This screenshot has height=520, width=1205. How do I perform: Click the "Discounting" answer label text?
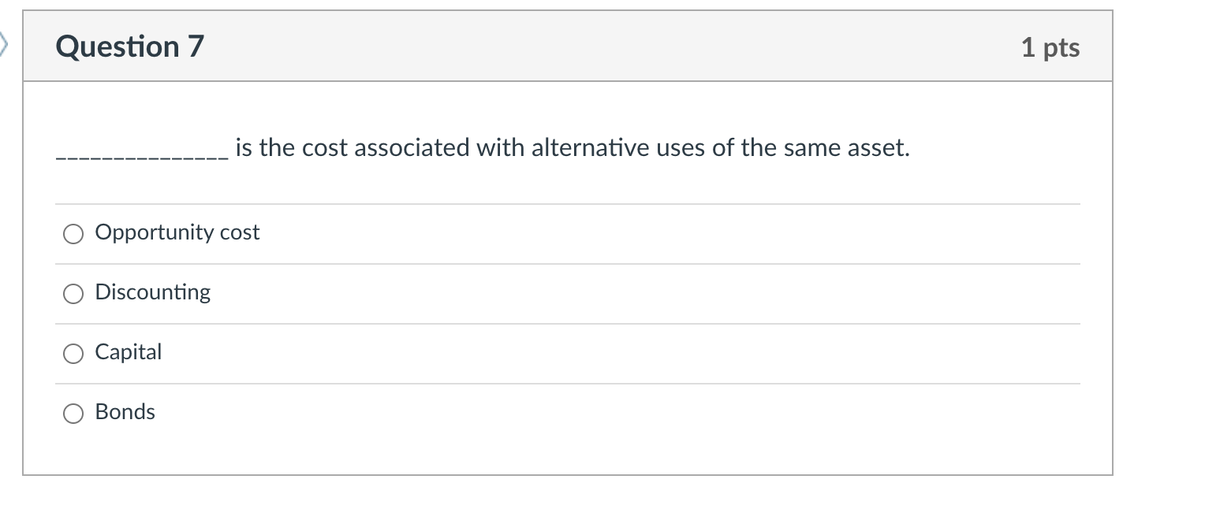click(x=153, y=292)
